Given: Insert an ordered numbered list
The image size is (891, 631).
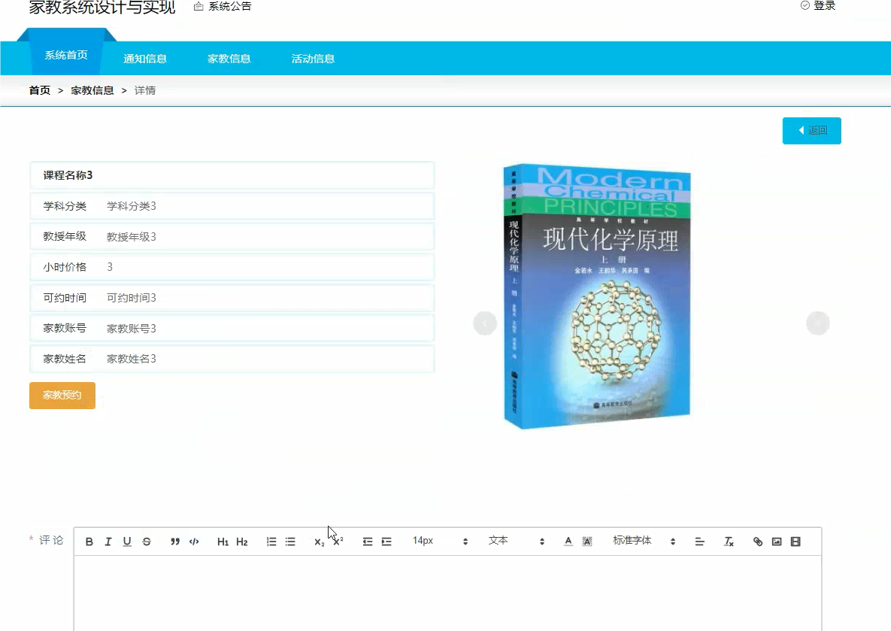Looking at the screenshot, I should (271, 542).
